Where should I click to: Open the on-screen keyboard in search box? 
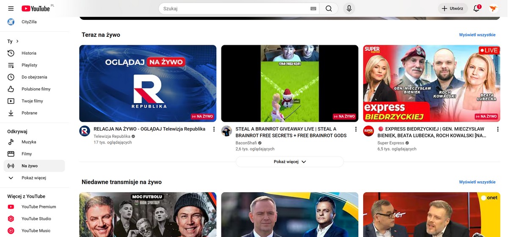(x=313, y=8)
